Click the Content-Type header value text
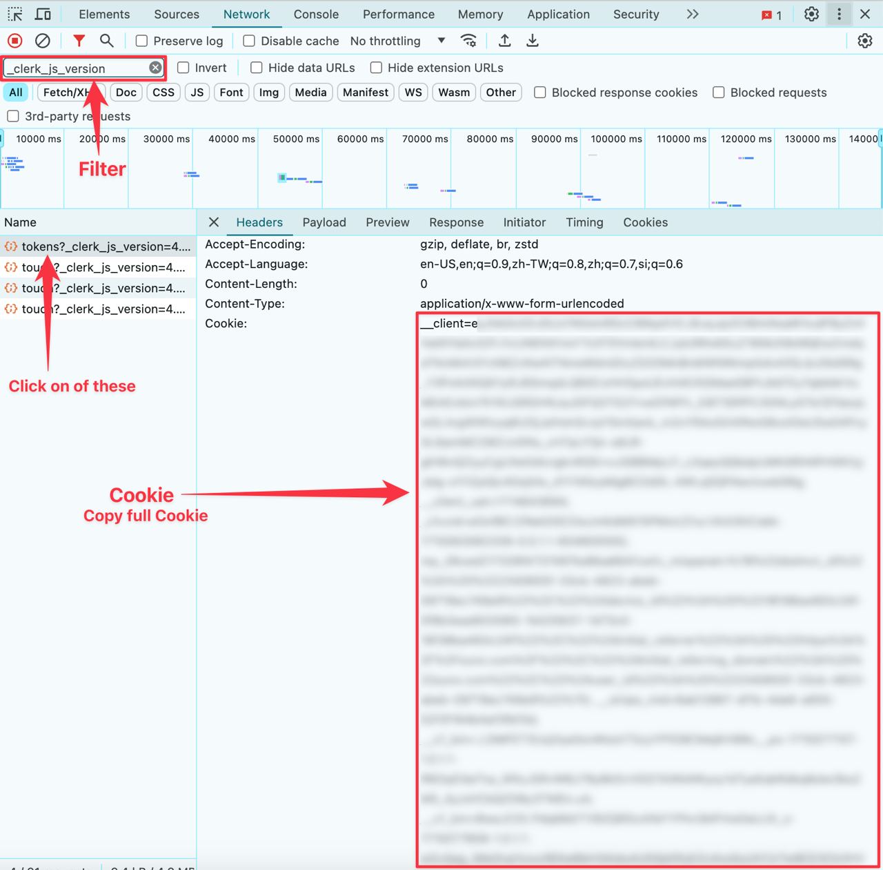This screenshot has width=883, height=870. (x=522, y=304)
